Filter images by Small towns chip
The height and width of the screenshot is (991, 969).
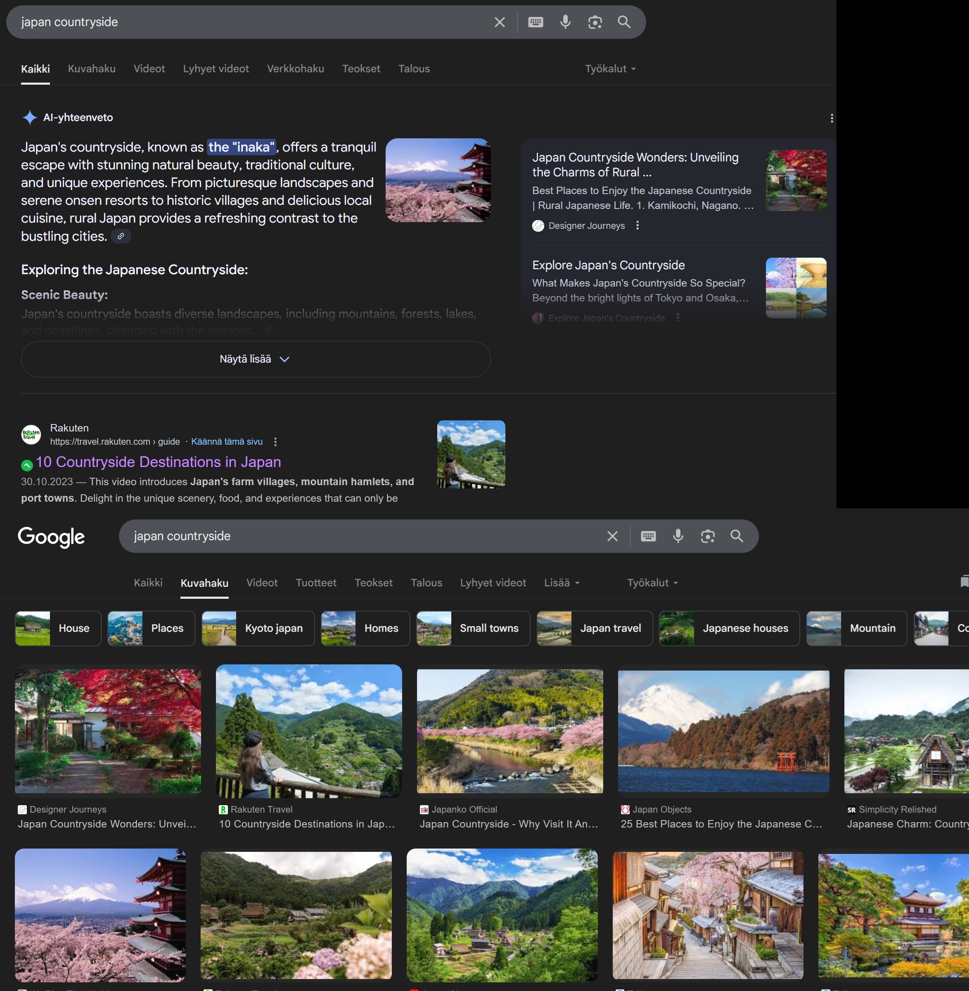(x=473, y=628)
